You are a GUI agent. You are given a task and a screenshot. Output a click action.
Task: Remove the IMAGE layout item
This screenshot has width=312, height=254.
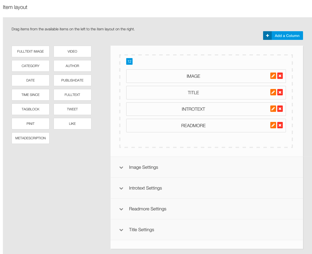pyautogui.click(x=280, y=76)
